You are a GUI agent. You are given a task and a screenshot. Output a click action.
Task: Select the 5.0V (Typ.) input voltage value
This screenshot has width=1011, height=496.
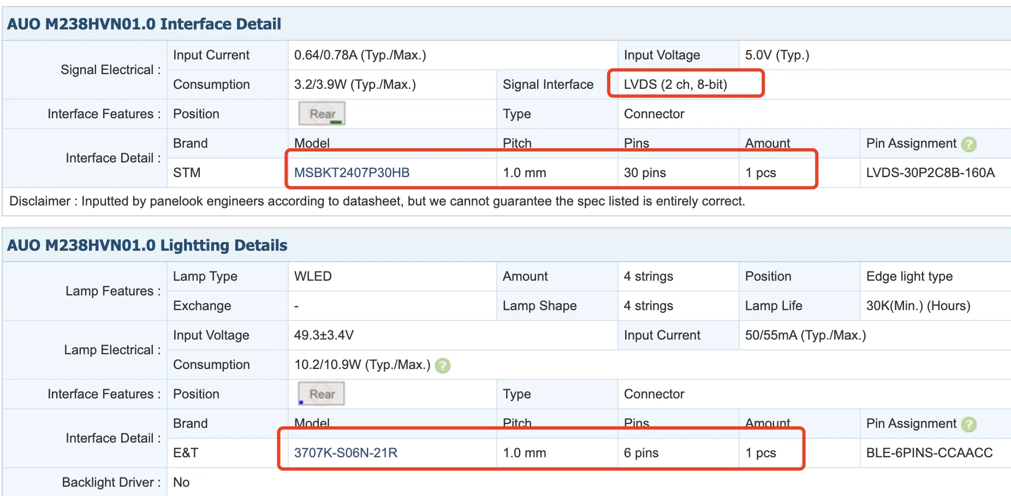pyautogui.click(x=777, y=55)
